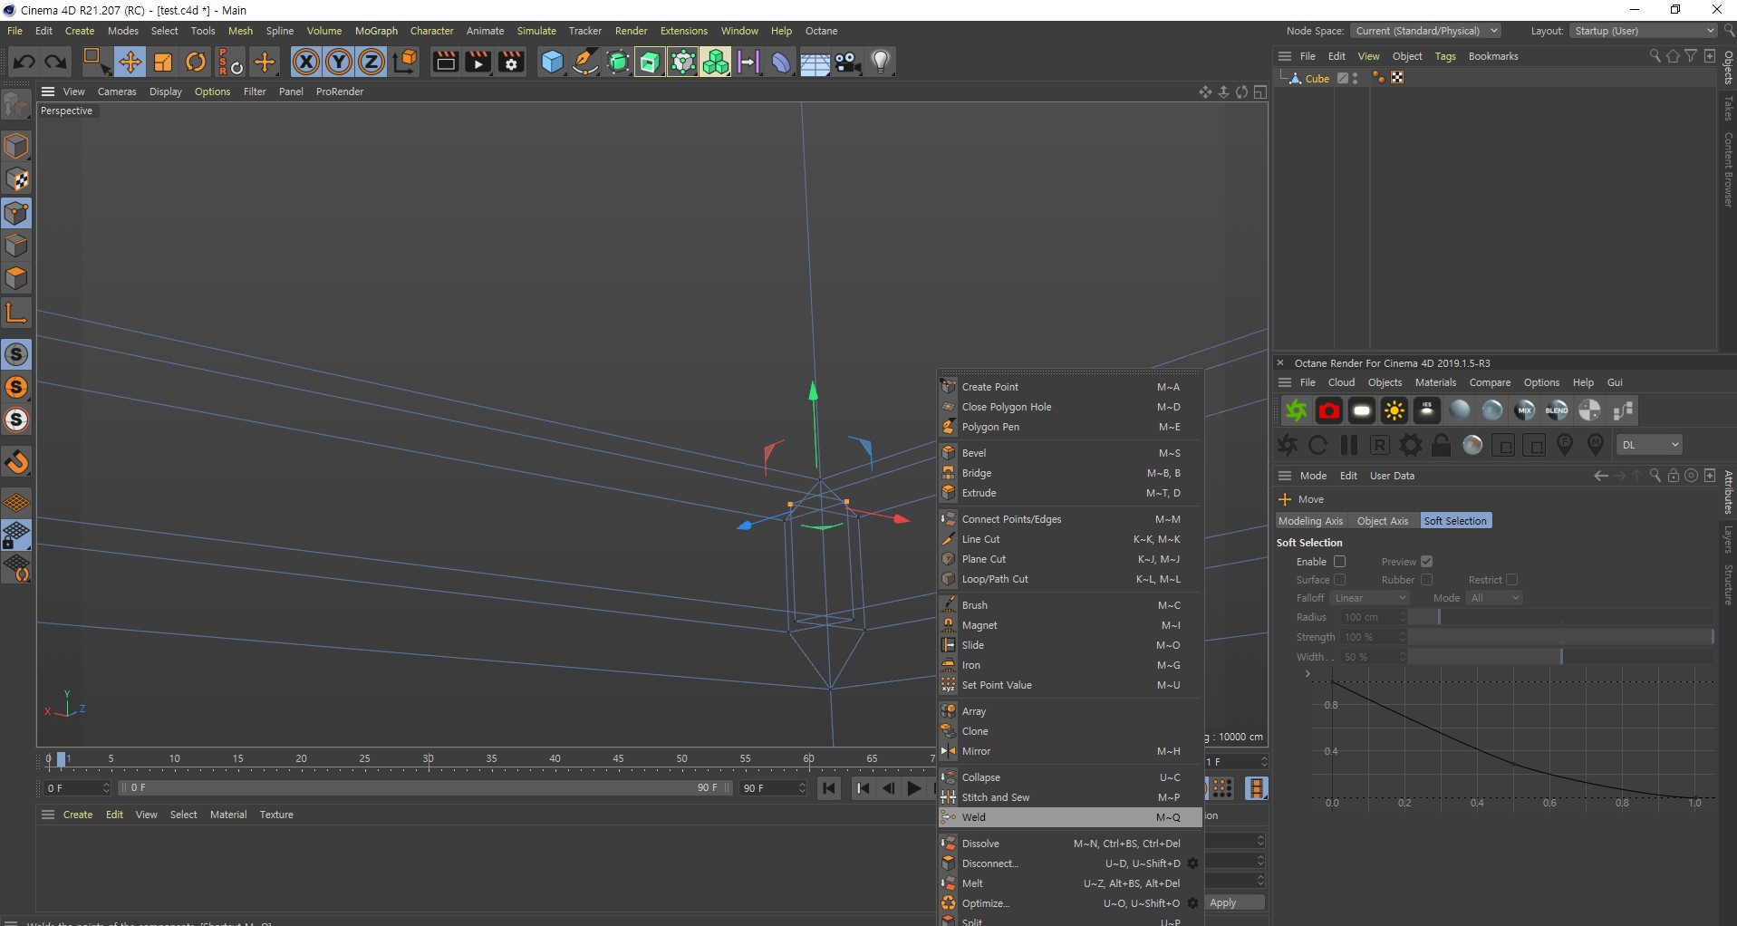Add a Cube primitive object
The image size is (1737, 926).
click(552, 62)
